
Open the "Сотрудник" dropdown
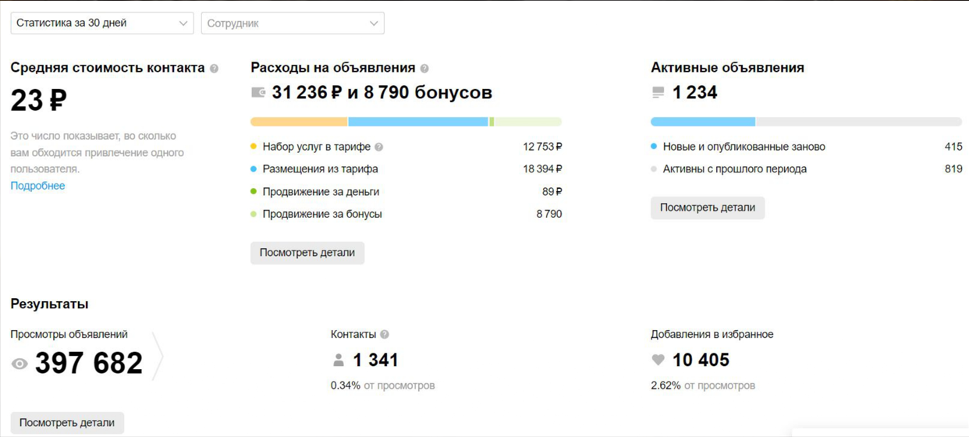(293, 23)
